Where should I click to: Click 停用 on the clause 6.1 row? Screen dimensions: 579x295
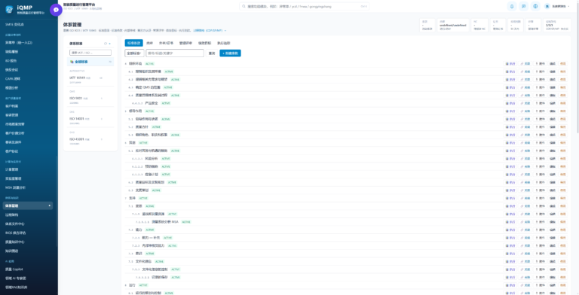pos(562,151)
